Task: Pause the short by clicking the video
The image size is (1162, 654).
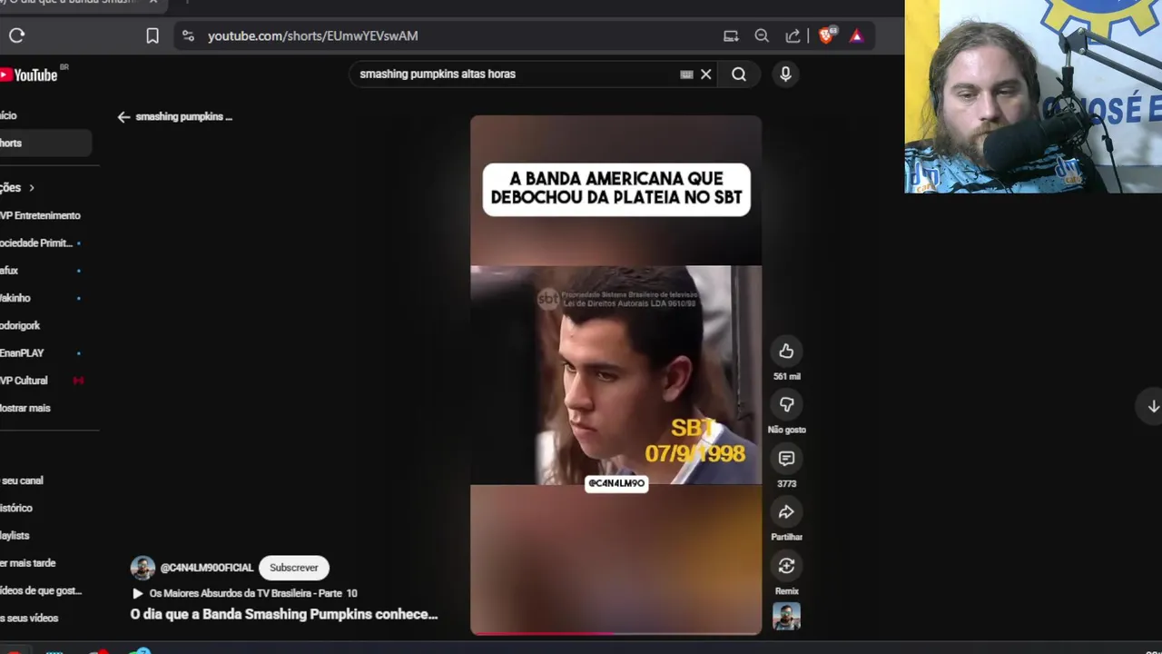Action: click(615, 374)
